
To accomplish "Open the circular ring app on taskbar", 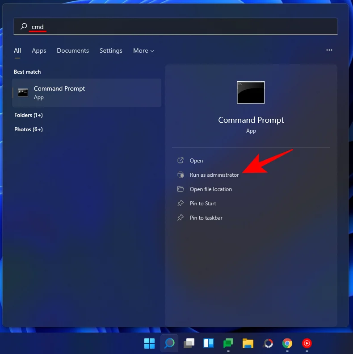I will pos(268,343).
